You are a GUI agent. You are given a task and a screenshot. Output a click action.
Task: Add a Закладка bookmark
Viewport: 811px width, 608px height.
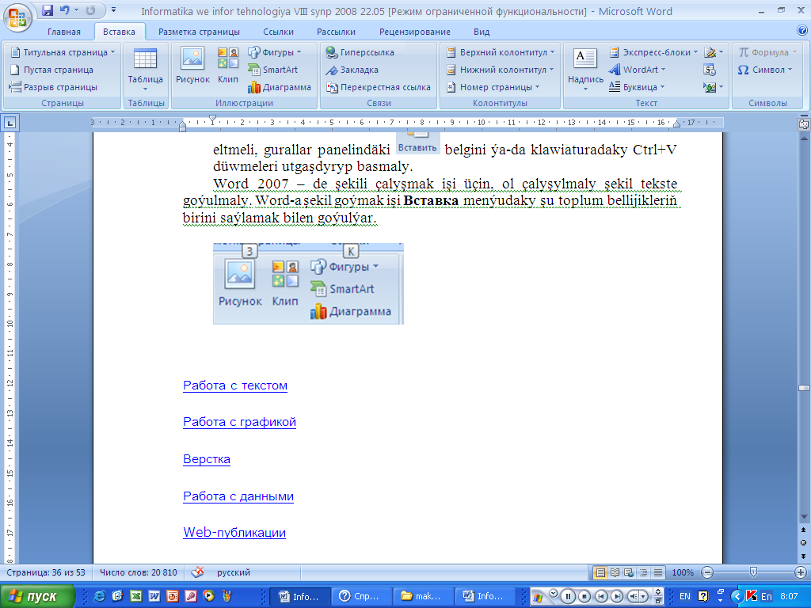pyautogui.click(x=352, y=70)
